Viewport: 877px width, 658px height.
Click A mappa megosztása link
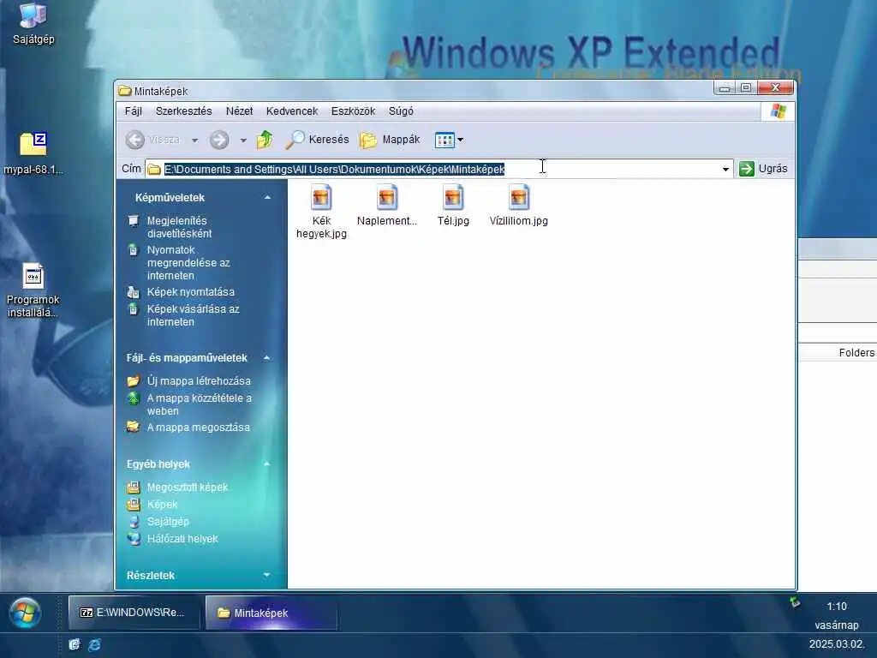coord(198,427)
